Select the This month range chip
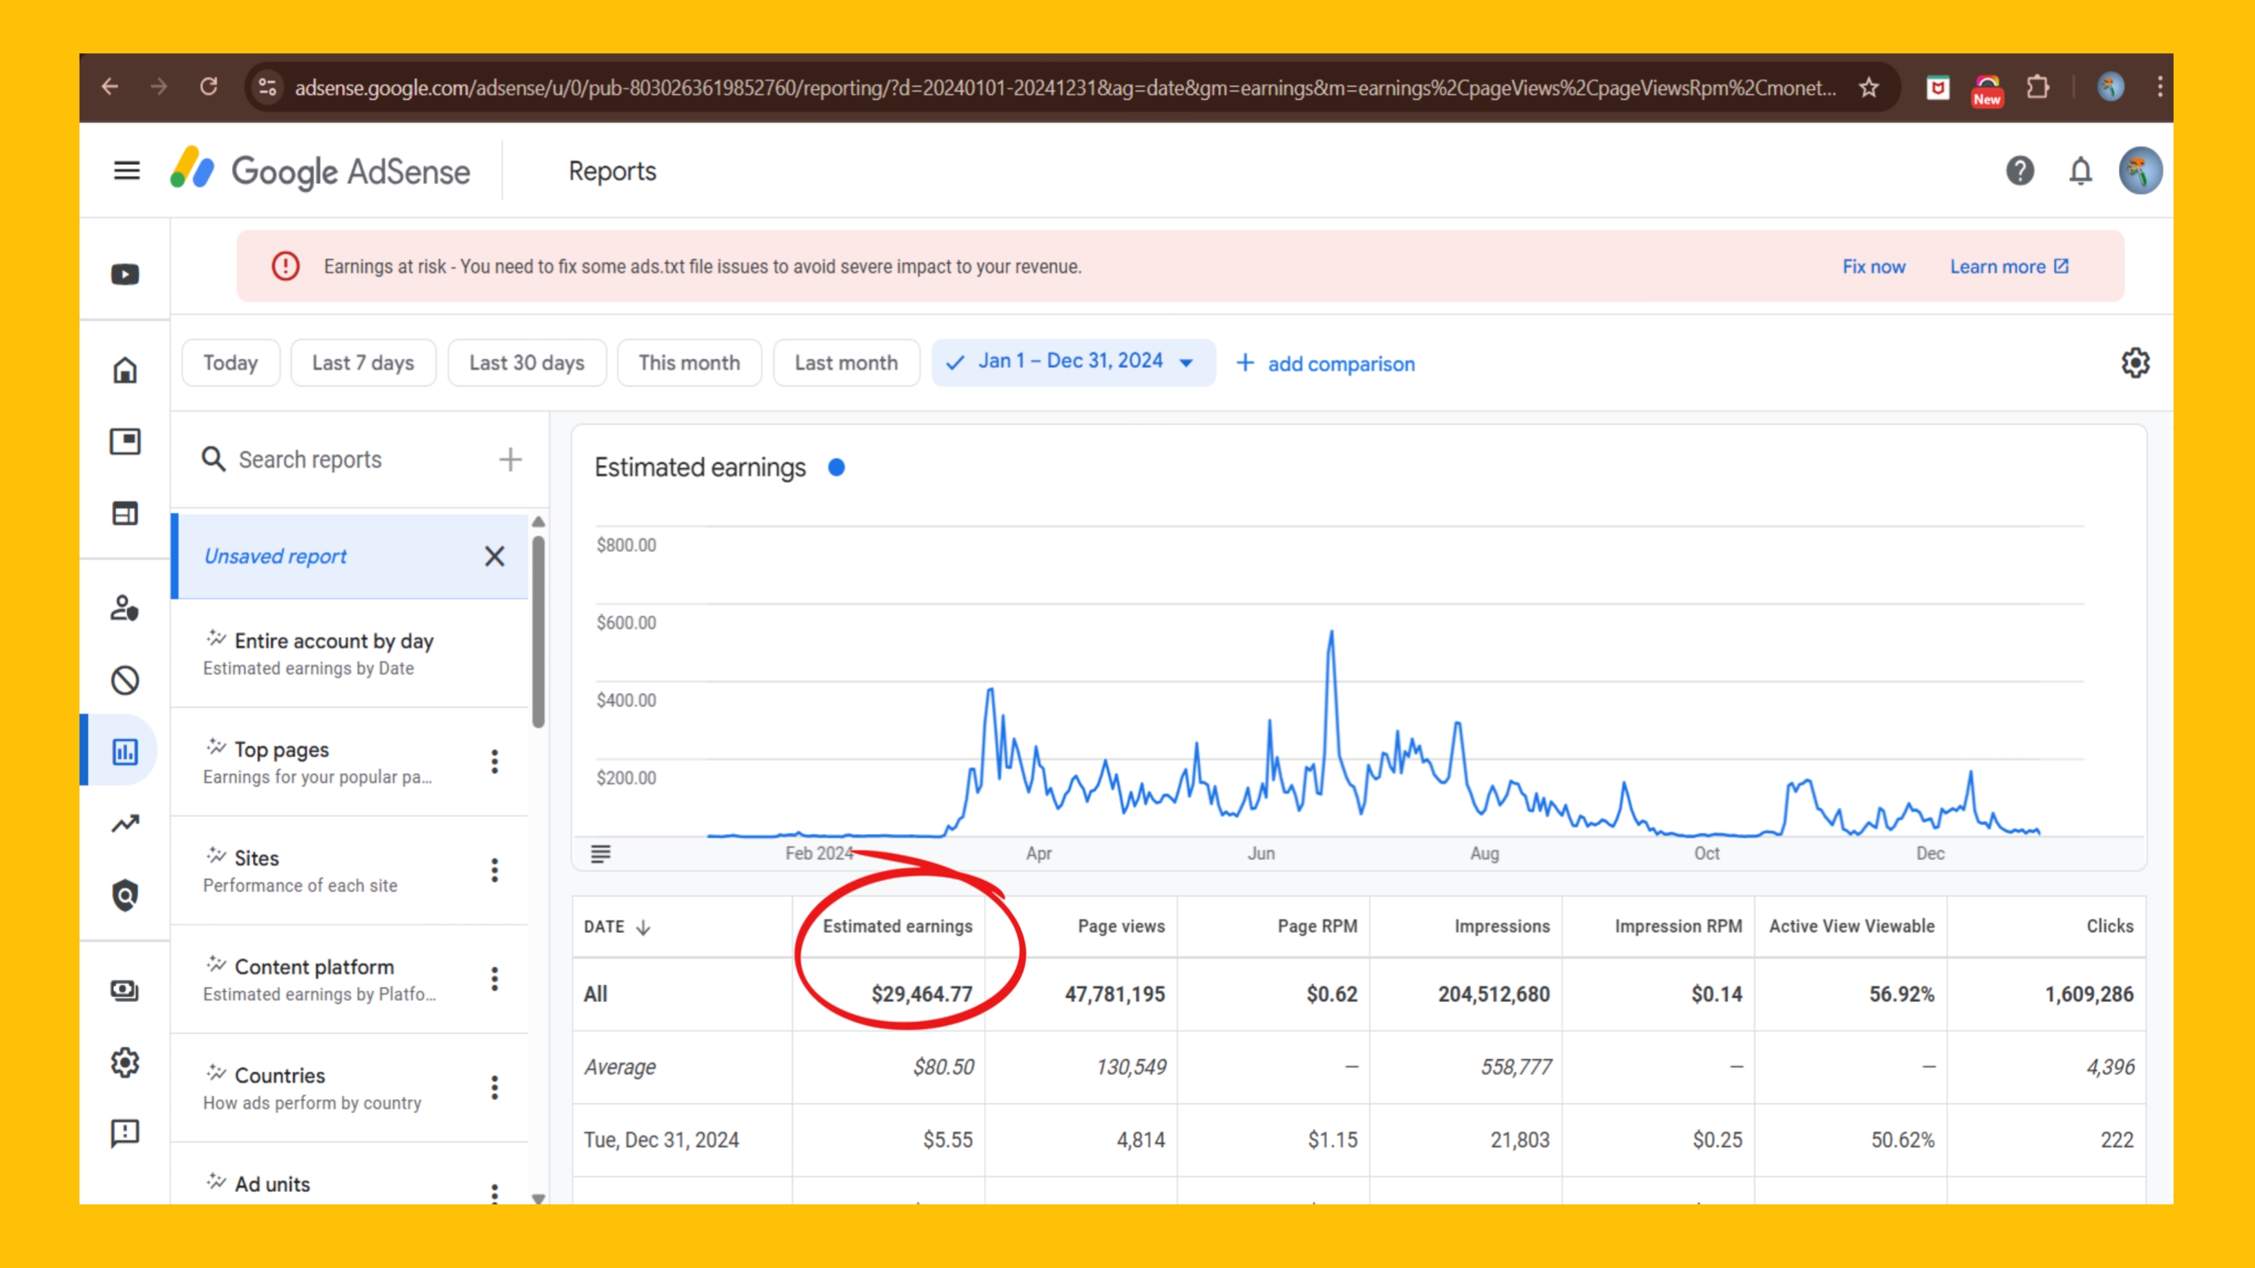 (x=689, y=363)
